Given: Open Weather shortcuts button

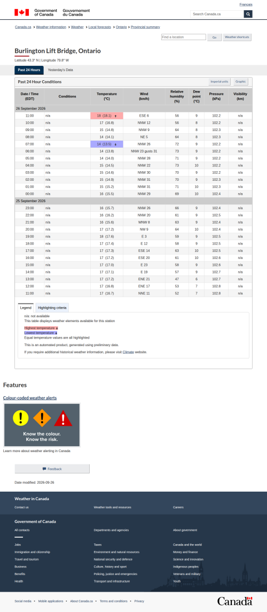Looking at the screenshot, I should point(237,37).
